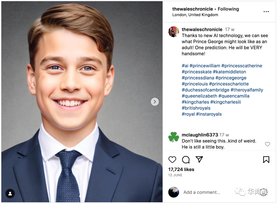Go to next photo with carousel arrow
This screenshot has width=277, height=204.
[155, 102]
